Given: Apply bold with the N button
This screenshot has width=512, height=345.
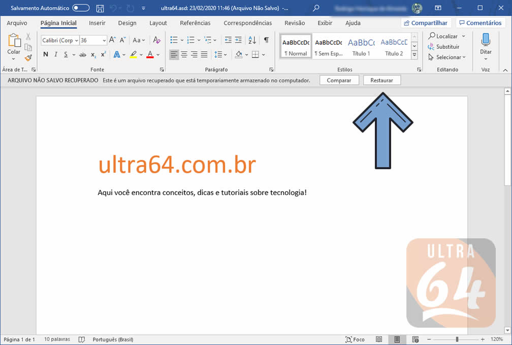Looking at the screenshot, I should coord(46,54).
